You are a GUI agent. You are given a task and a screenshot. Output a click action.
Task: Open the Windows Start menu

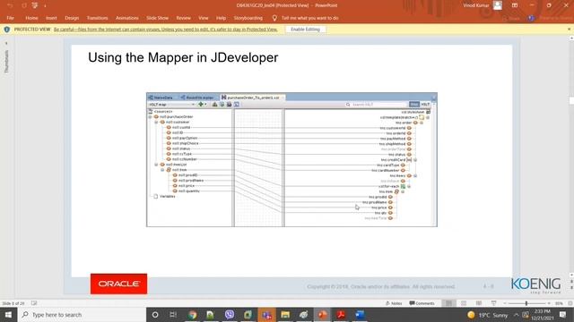pyautogui.click(x=8, y=315)
